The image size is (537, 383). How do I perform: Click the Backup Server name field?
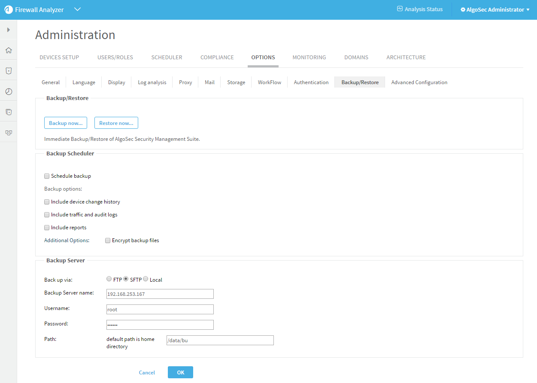click(x=160, y=294)
